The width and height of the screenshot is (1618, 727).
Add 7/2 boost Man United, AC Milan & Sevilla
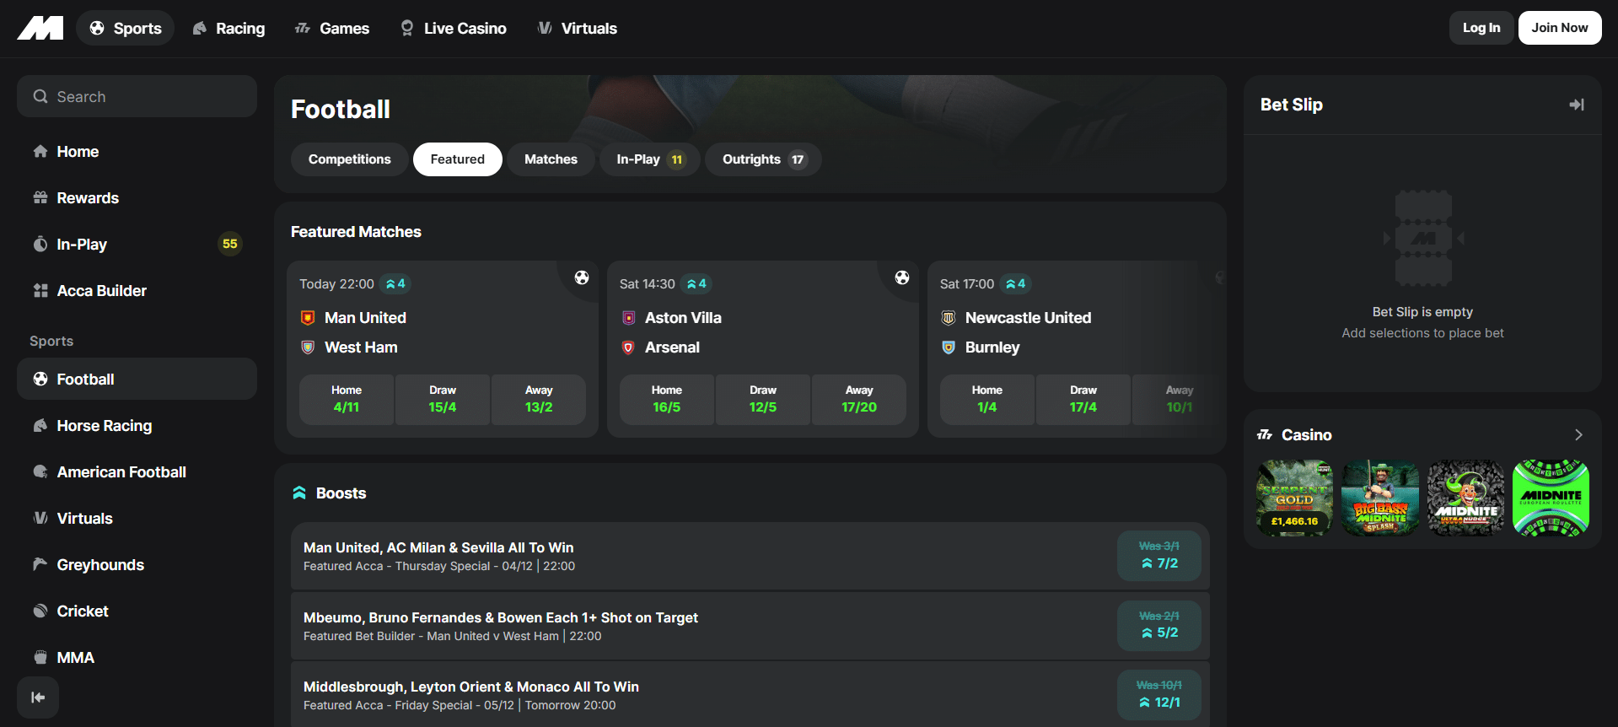(1159, 556)
